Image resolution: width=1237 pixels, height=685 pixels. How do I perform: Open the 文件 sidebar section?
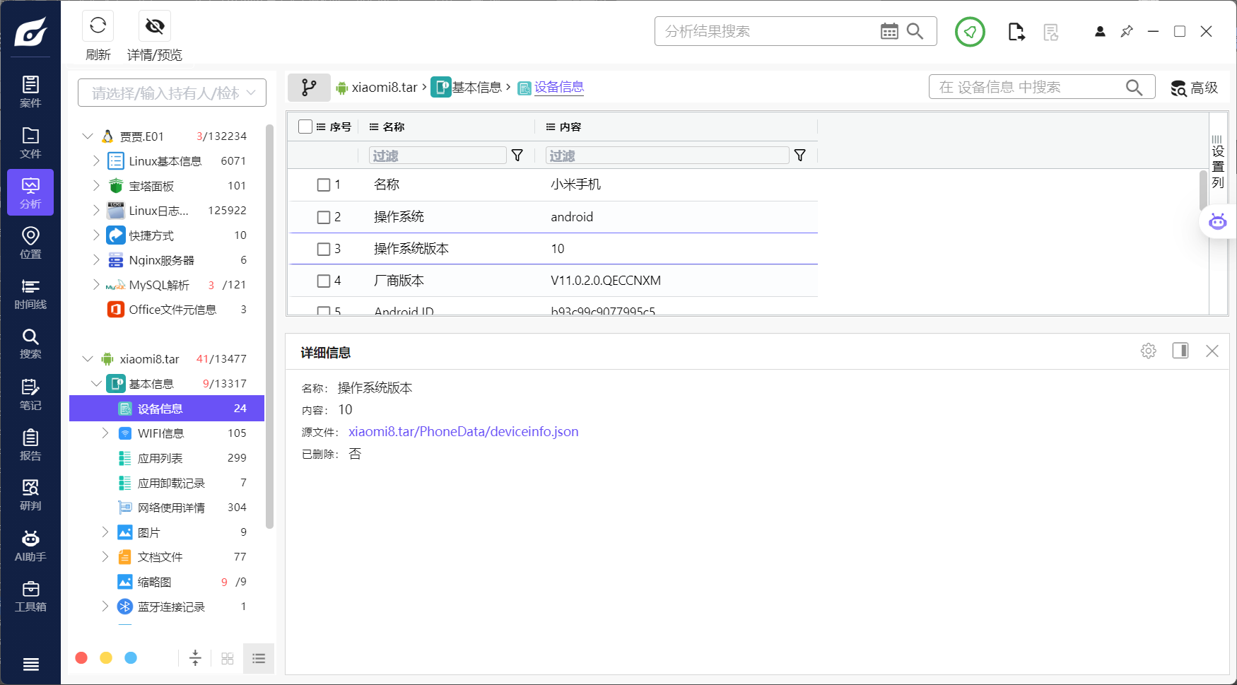pyautogui.click(x=30, y=143)
